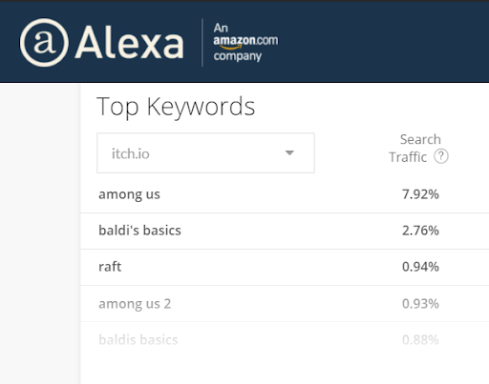The height and width of the screenshot is (384, 489).
Task: Click the Search Traffic help question-mark icon
Action: point(441,156)
